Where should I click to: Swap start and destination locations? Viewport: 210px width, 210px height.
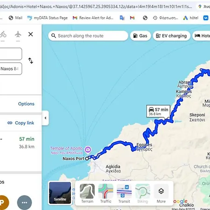tap(31, 61)
